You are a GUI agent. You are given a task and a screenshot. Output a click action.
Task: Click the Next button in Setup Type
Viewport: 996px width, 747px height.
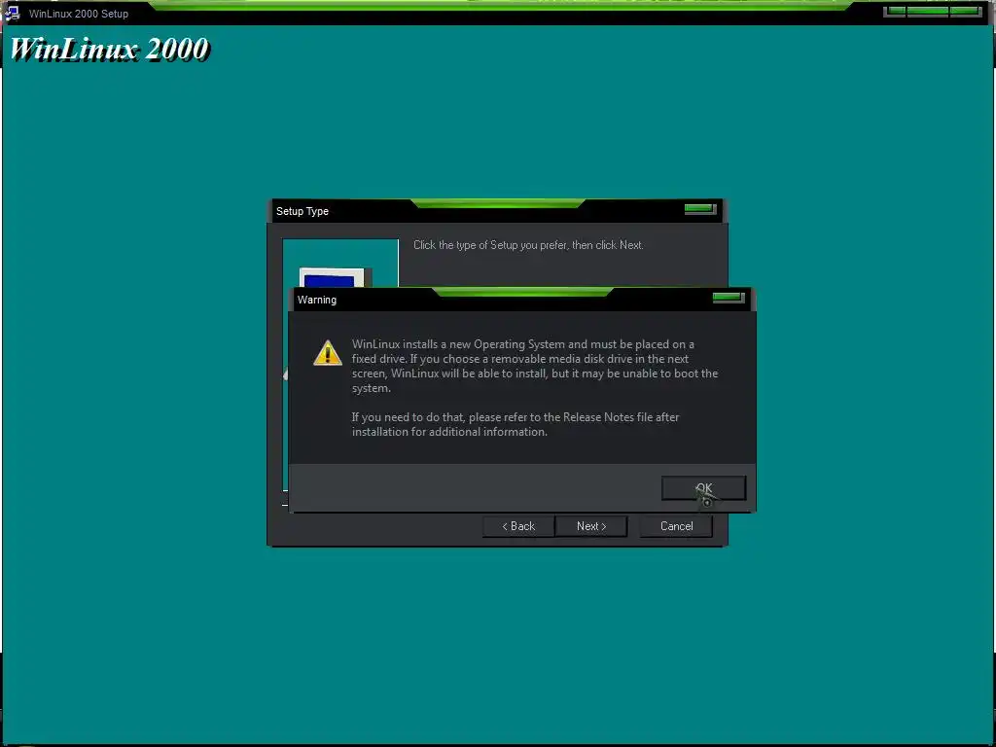point(590,526)
